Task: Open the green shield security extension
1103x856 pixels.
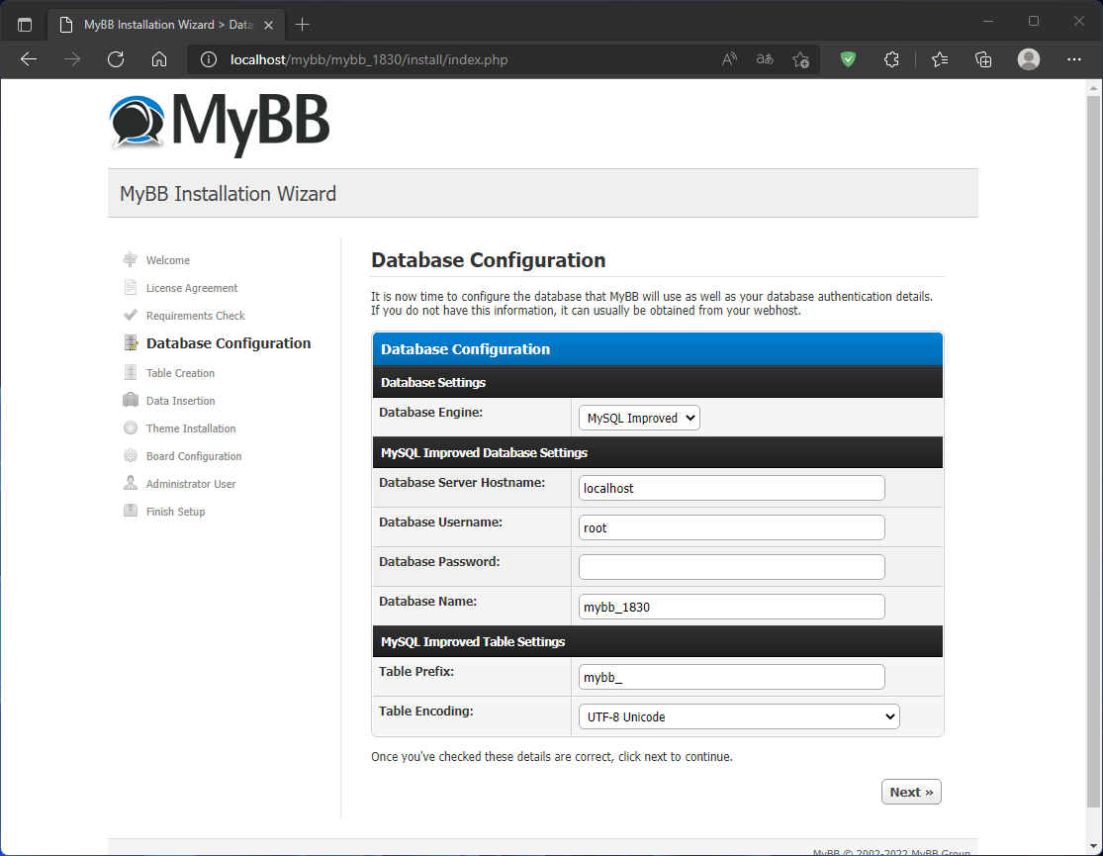Action: pyautogui.click(x=849, y=59)
